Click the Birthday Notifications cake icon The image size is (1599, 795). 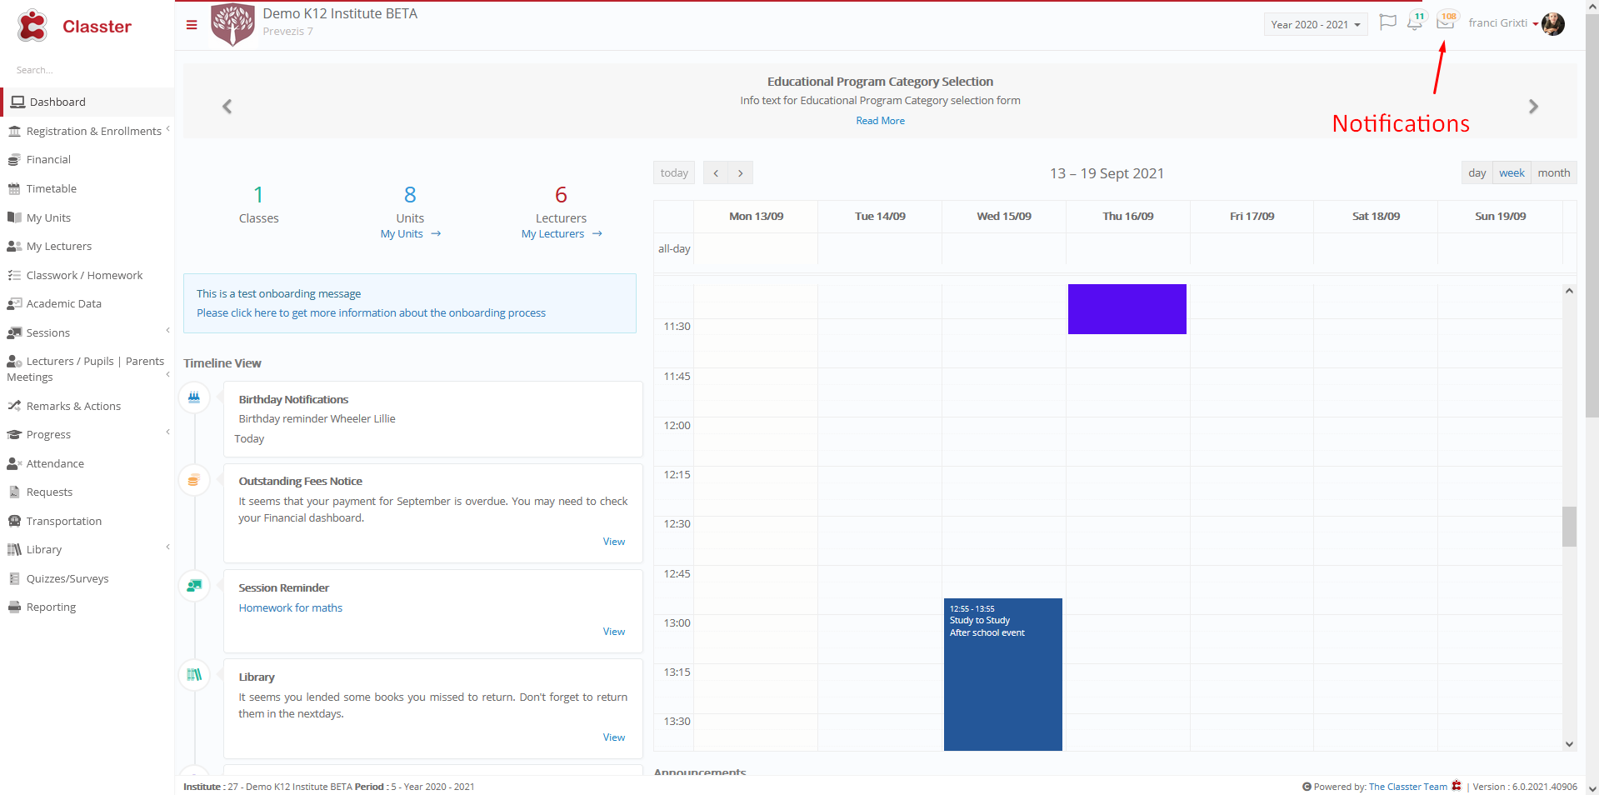click(194, 397)
